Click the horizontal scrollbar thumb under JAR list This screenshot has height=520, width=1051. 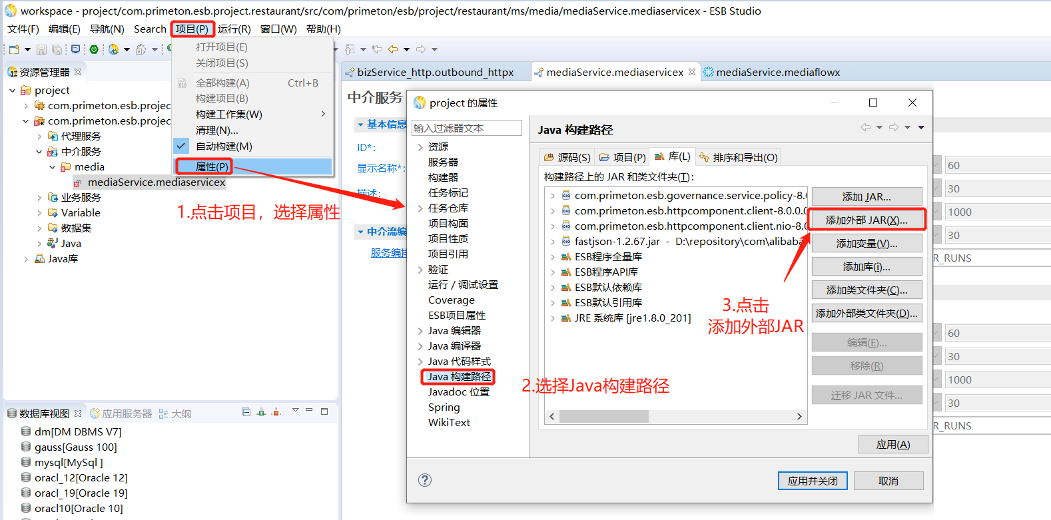coord(604,416)
